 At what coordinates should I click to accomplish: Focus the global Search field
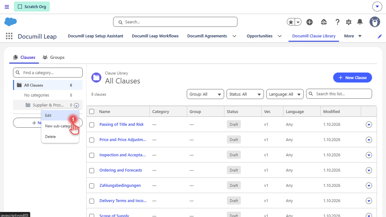175,22
